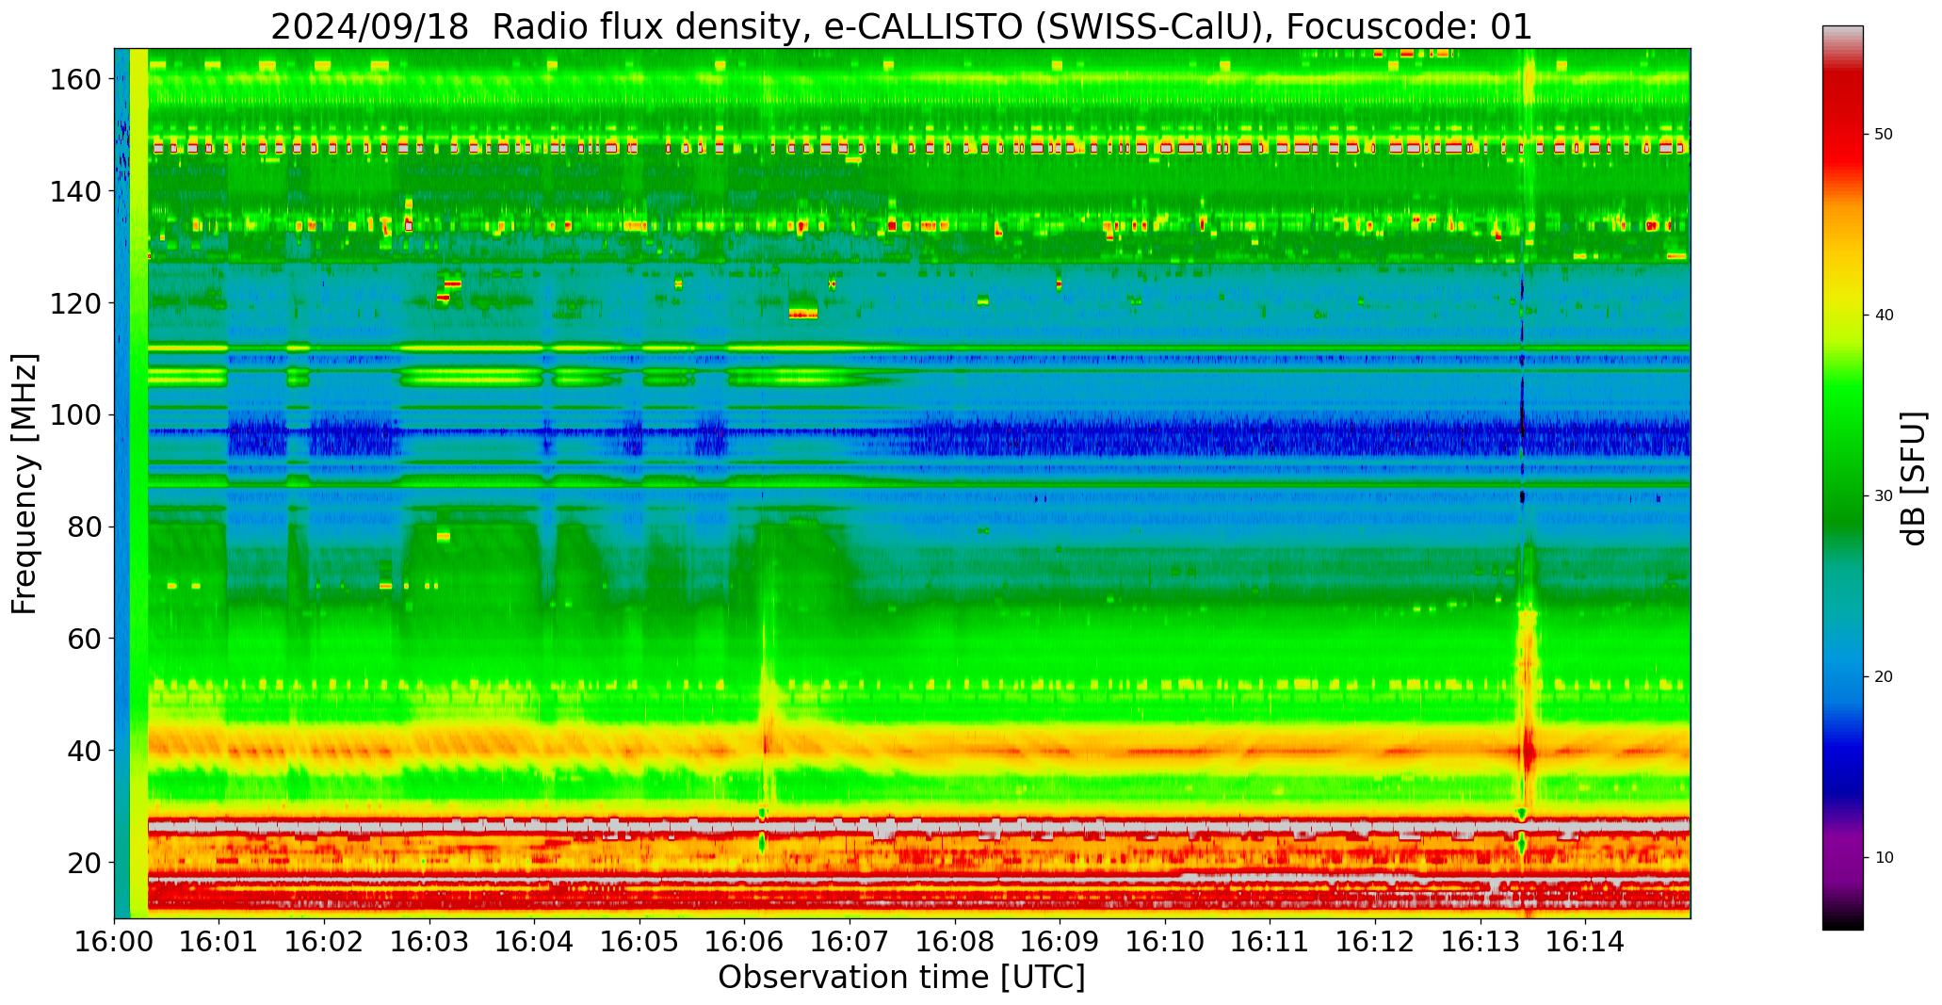Click the 16:04 time tick label
Viewport: 1942px width, 1005px height.
[x=535, y=942]
